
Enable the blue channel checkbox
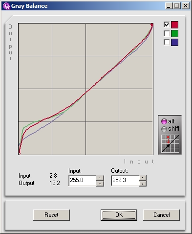point(167,42)
